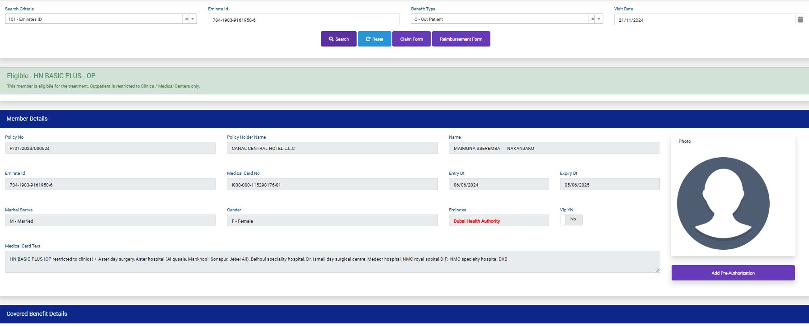Screen dimensions: 809x327
Task: Click the Visit Date input field
Action: pos(704,20)
